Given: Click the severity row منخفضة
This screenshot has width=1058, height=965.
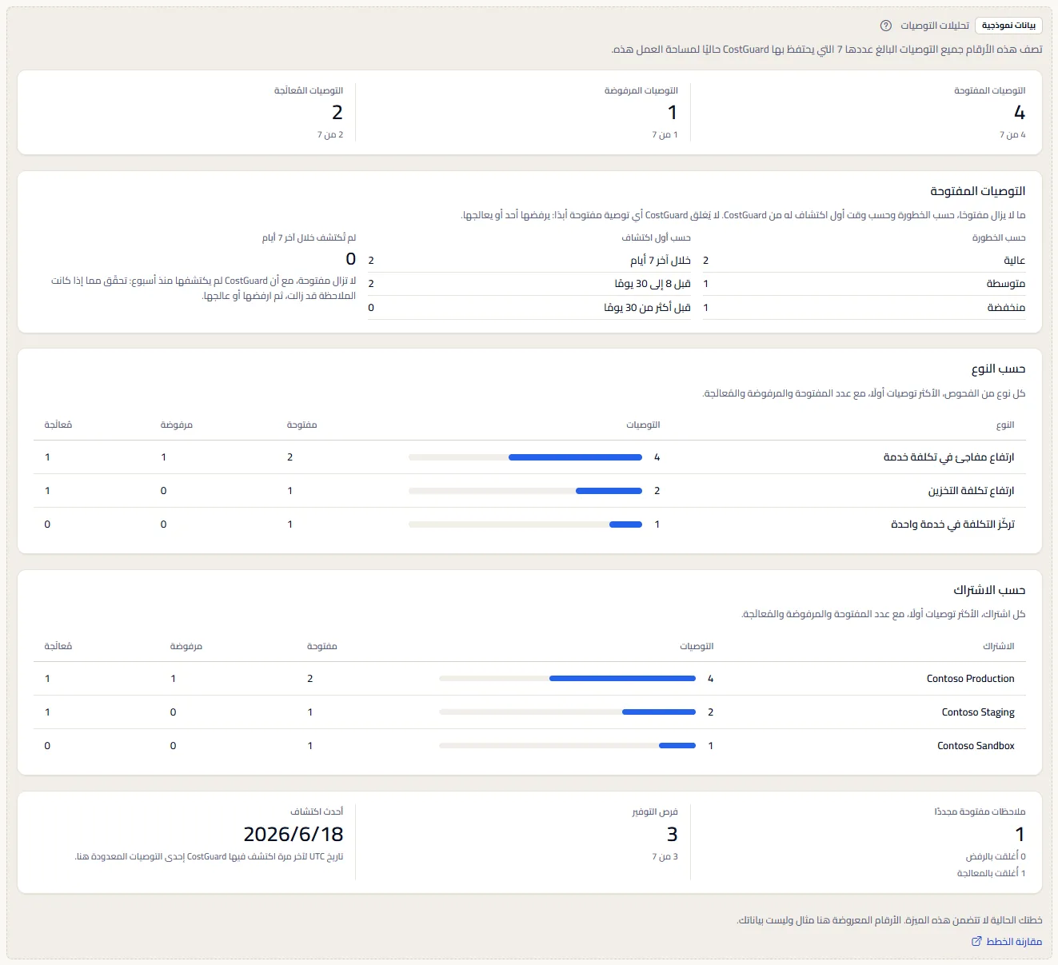Looking at the screenshot, I should coord(864,308).
